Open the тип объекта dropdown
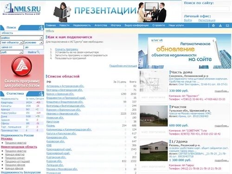The width and height of the screenshot is (232, 174). (x=12, y=42)
